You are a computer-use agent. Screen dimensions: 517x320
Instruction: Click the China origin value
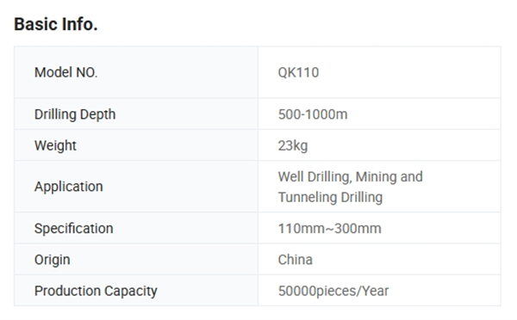295,260
